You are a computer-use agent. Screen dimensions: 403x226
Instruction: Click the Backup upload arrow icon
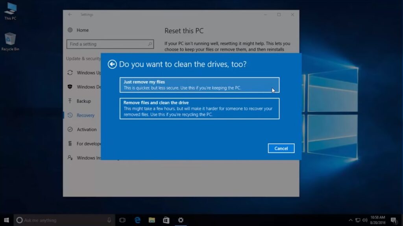70,101
